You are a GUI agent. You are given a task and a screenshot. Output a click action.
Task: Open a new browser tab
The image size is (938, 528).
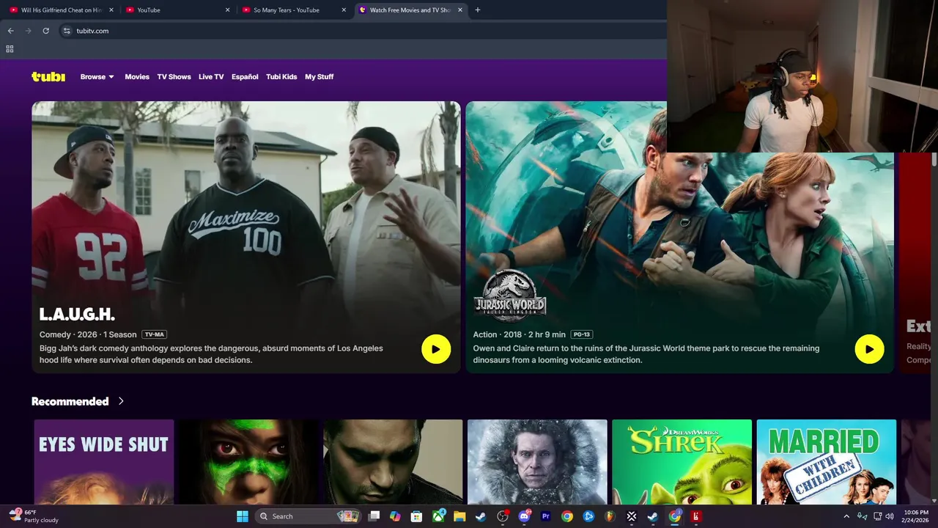pyautogui.click(x=478, y=10)
